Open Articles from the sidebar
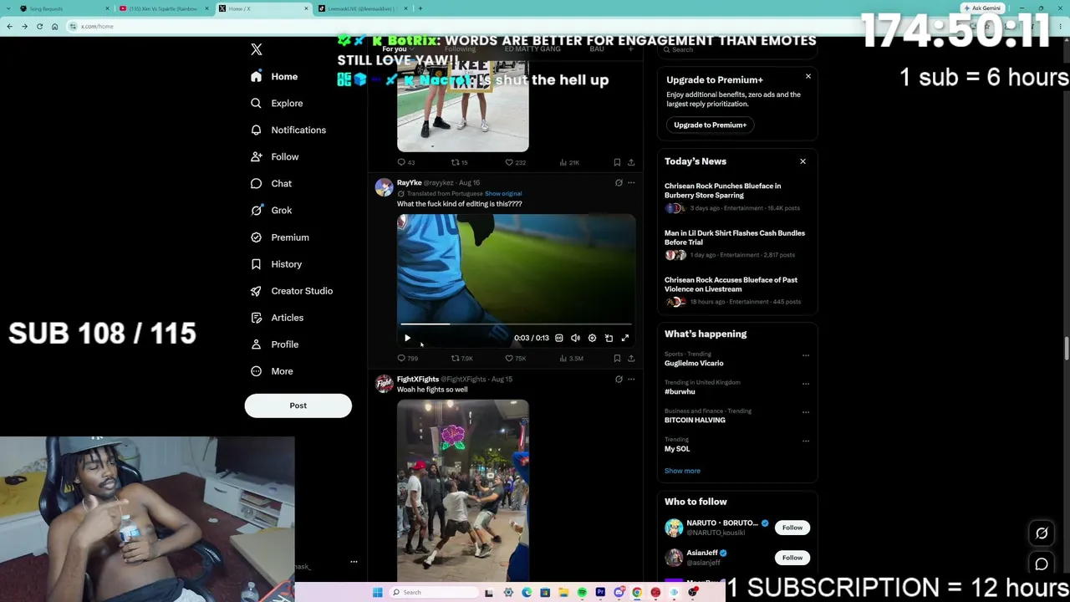 tap(277, 318)
